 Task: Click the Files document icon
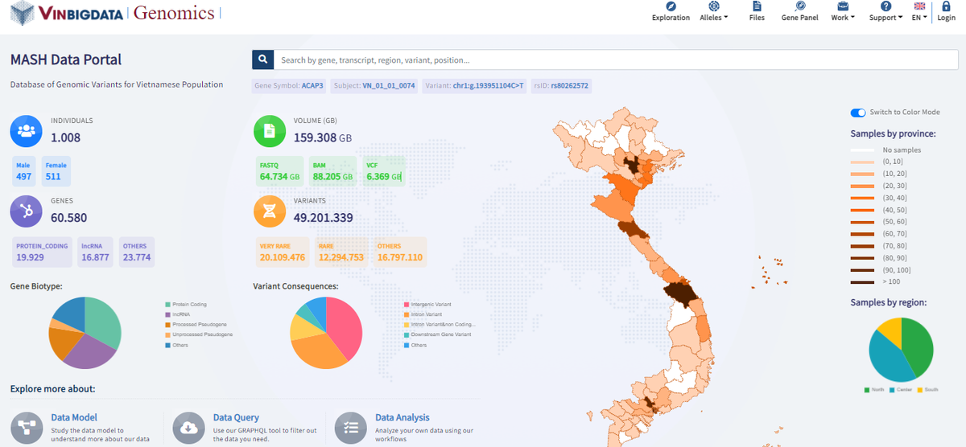(757, 6)
